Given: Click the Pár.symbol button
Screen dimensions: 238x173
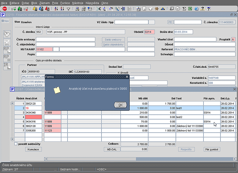Looking at the screenshot, I should point(212,149).
